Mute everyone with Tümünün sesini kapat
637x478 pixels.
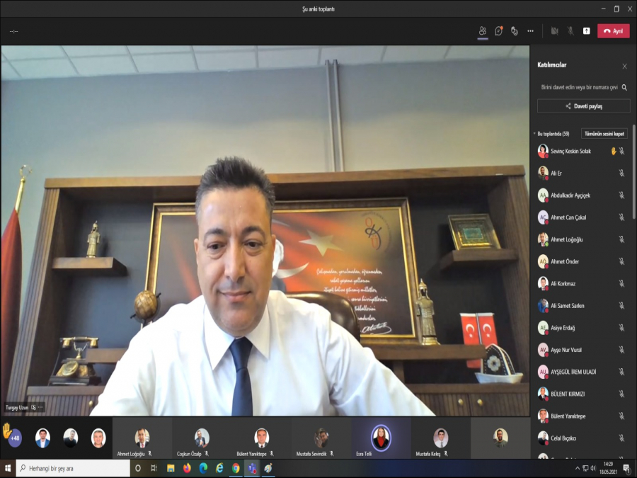tap(604, 134)
